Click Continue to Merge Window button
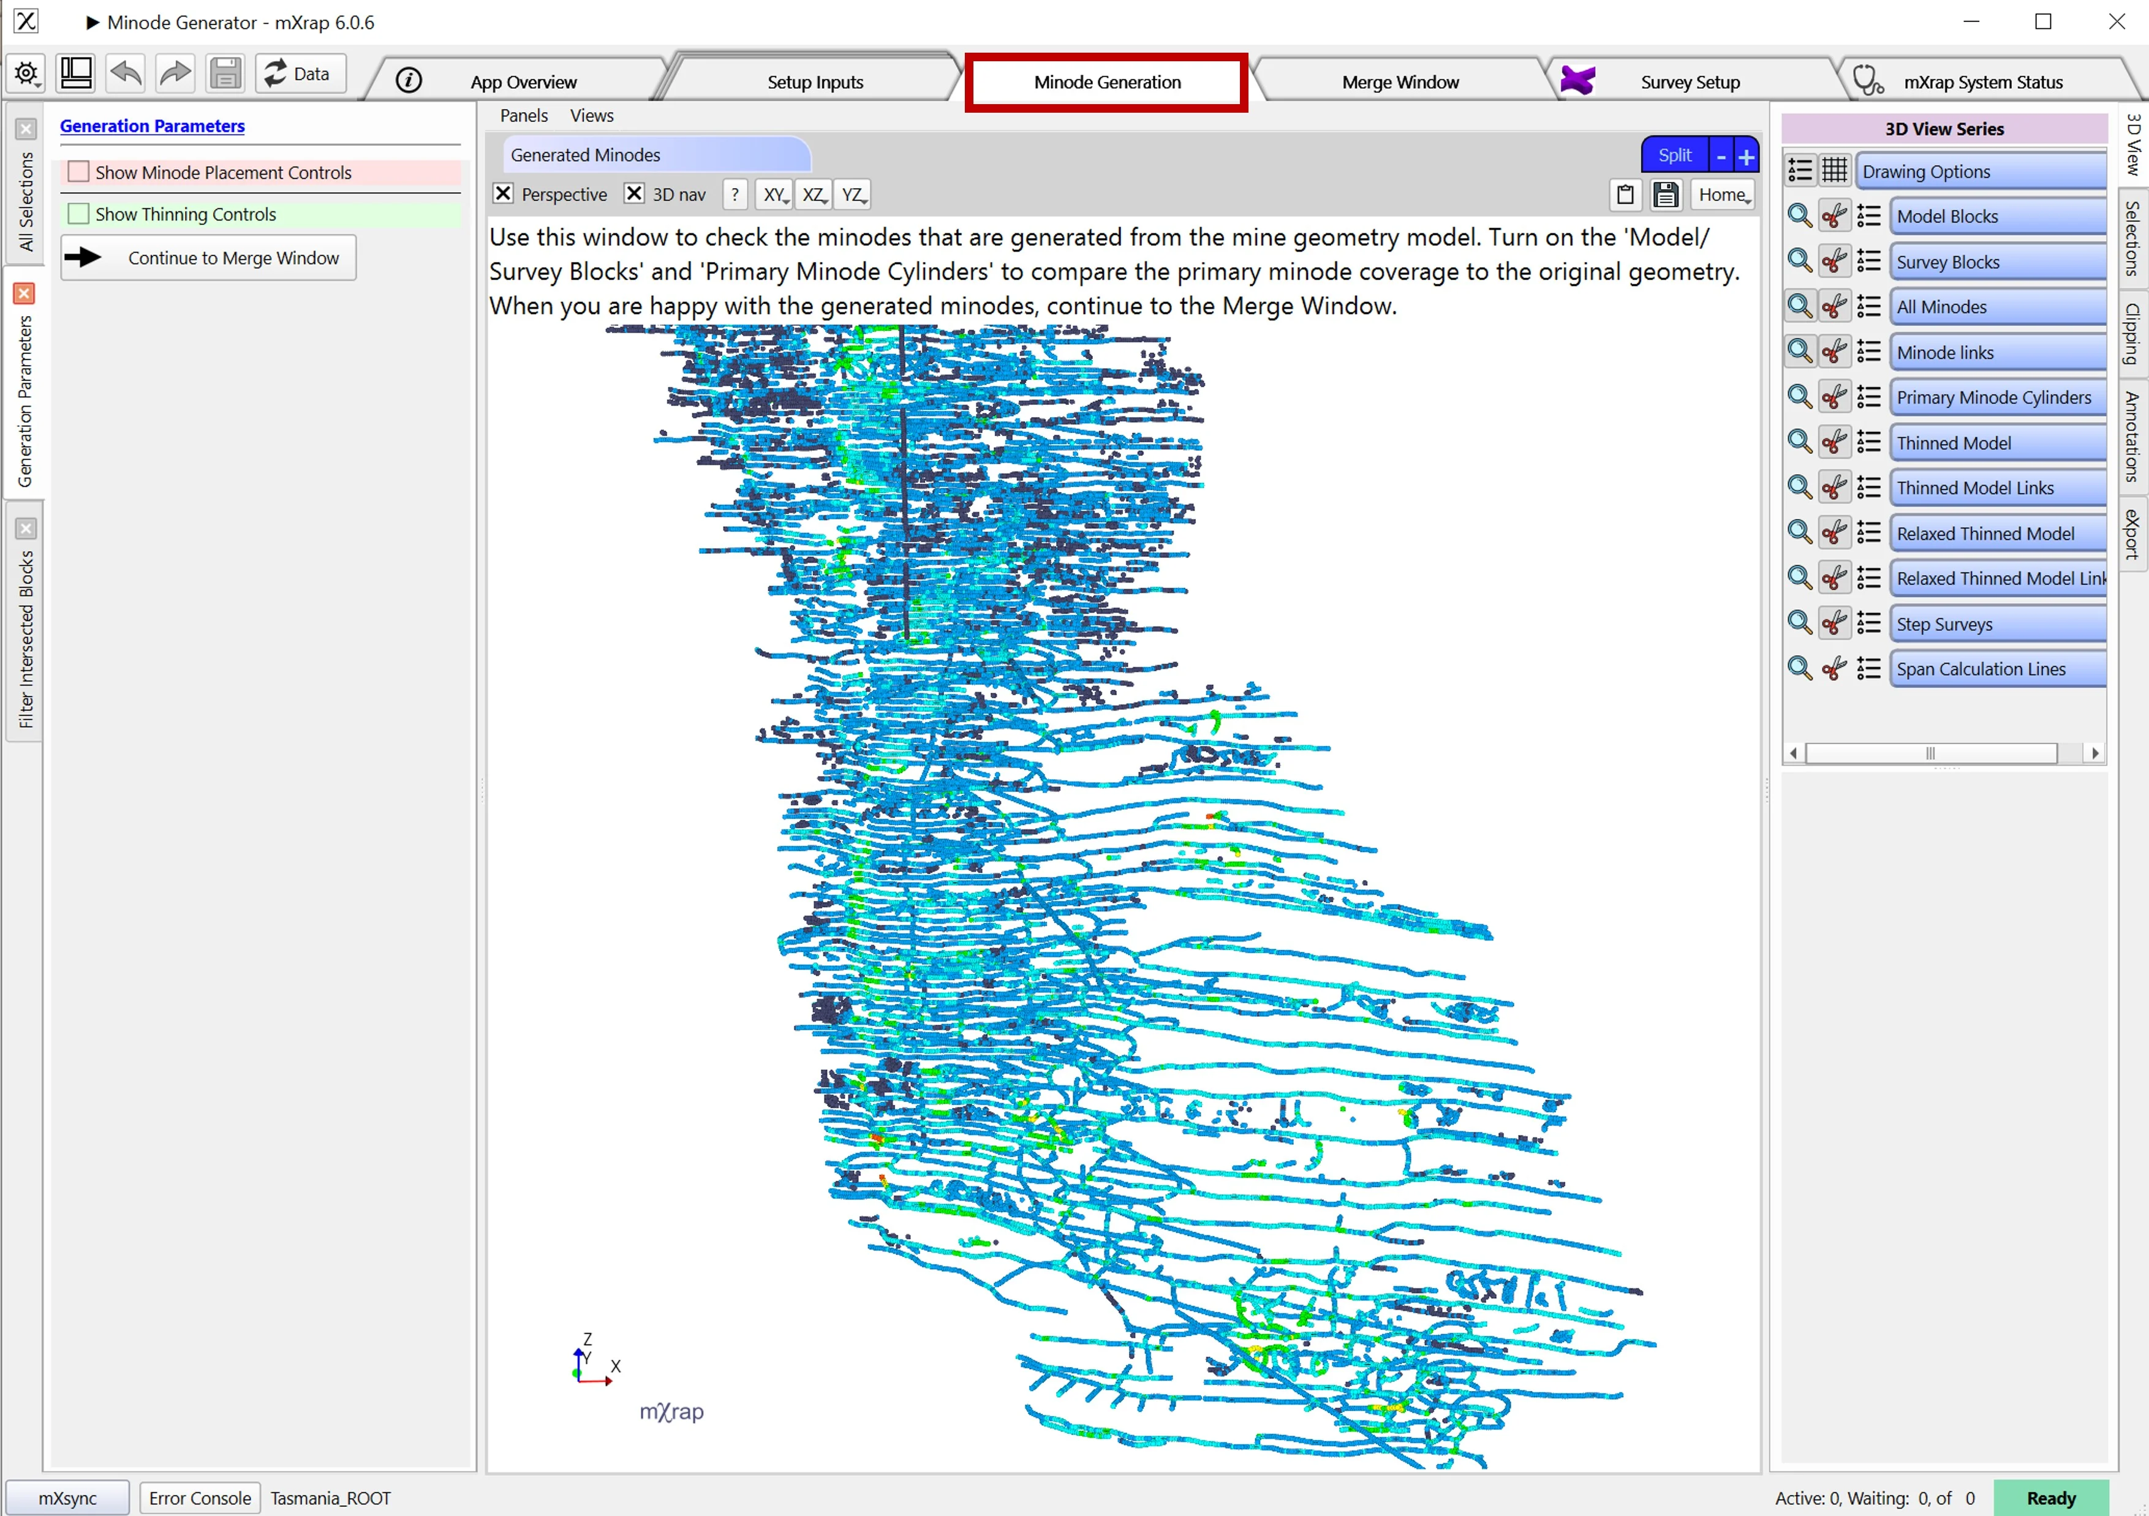The image size is (2149, 1516). [209, 258]
